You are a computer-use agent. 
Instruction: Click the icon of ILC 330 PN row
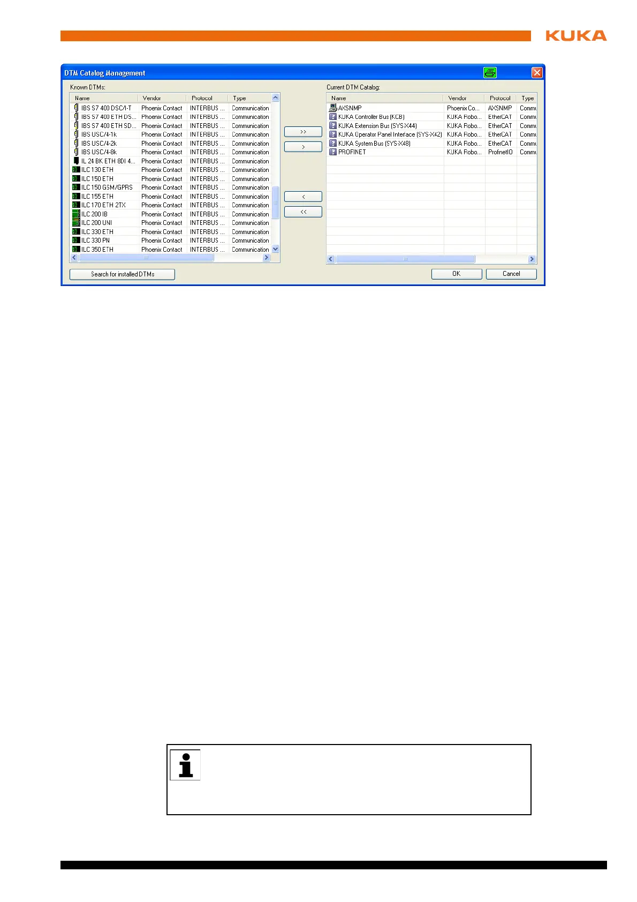point(76,240)
